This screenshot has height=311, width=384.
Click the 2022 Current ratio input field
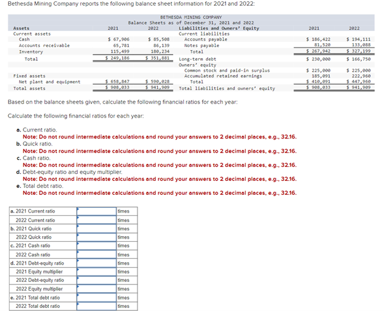(96, 220)
